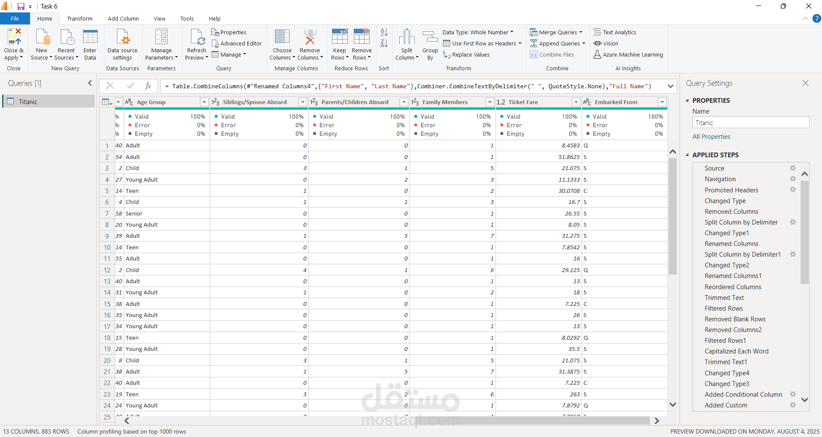Select the Filtered Rows applied step
Image resolution: width=822 pixels, height=437 pixels.
coord(723,308)
